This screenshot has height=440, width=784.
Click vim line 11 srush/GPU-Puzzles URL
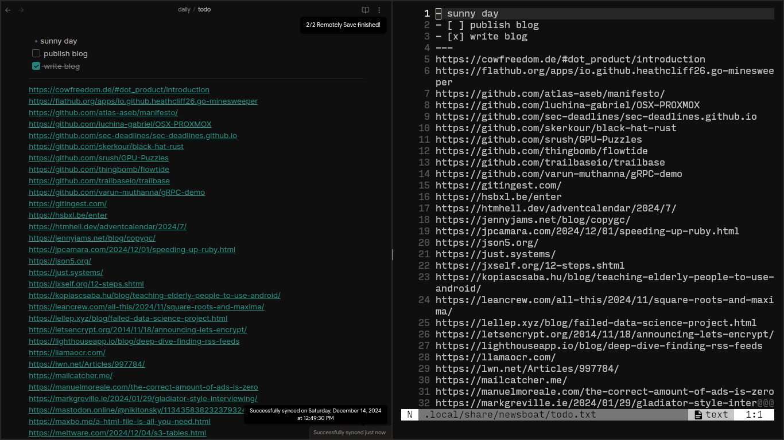(539, 140)
